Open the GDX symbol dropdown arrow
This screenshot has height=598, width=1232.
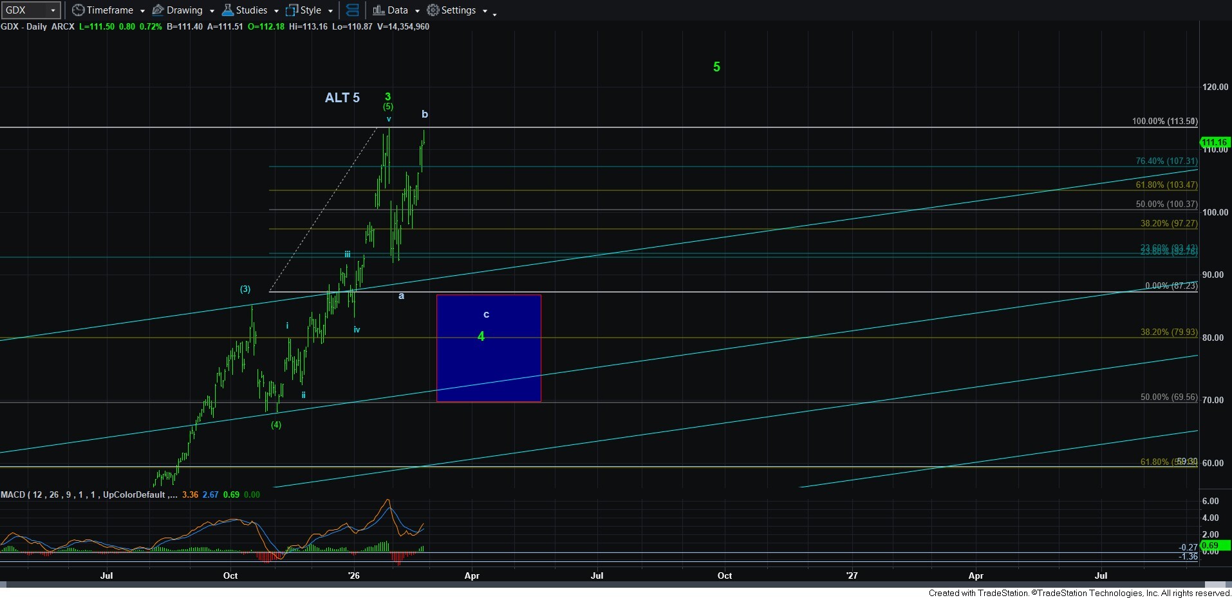pos(53,10)
